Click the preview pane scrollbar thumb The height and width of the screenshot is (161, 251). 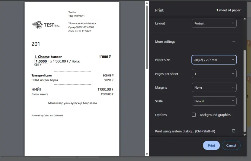coord(147,36)
